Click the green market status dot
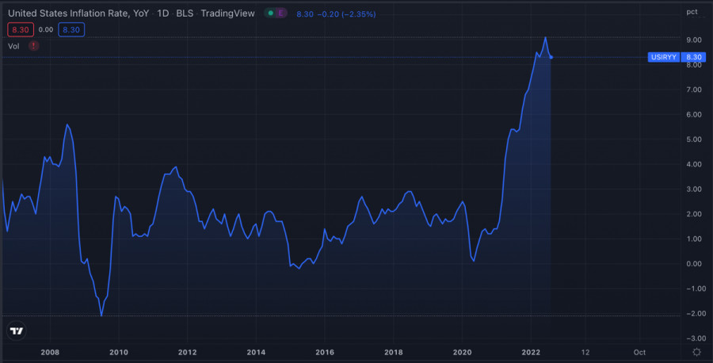The image size is (713, 363). [270, 13]
